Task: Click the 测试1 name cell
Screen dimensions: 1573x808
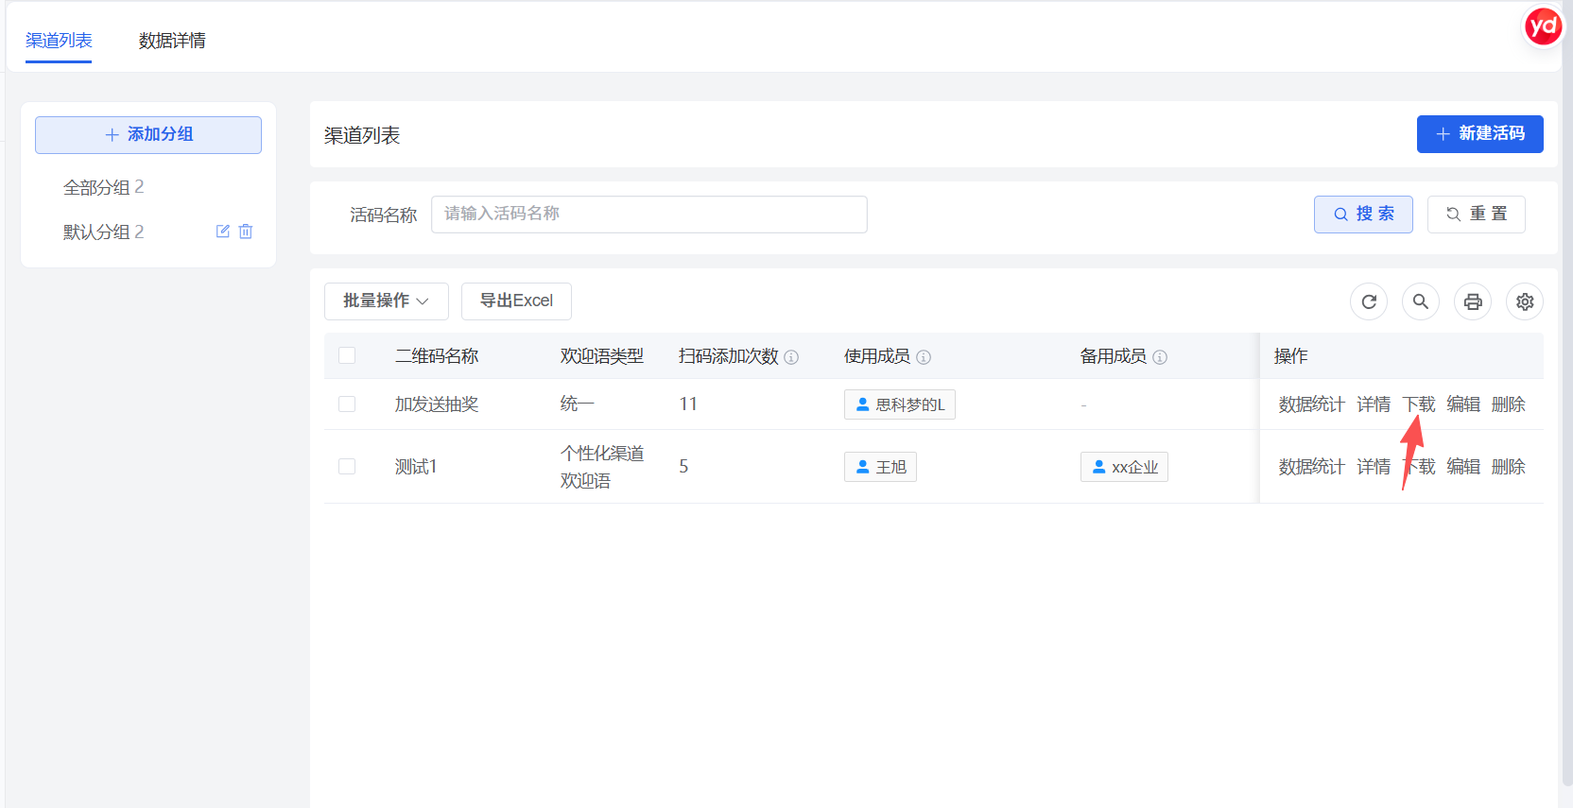Action: (x=416, y=467)
